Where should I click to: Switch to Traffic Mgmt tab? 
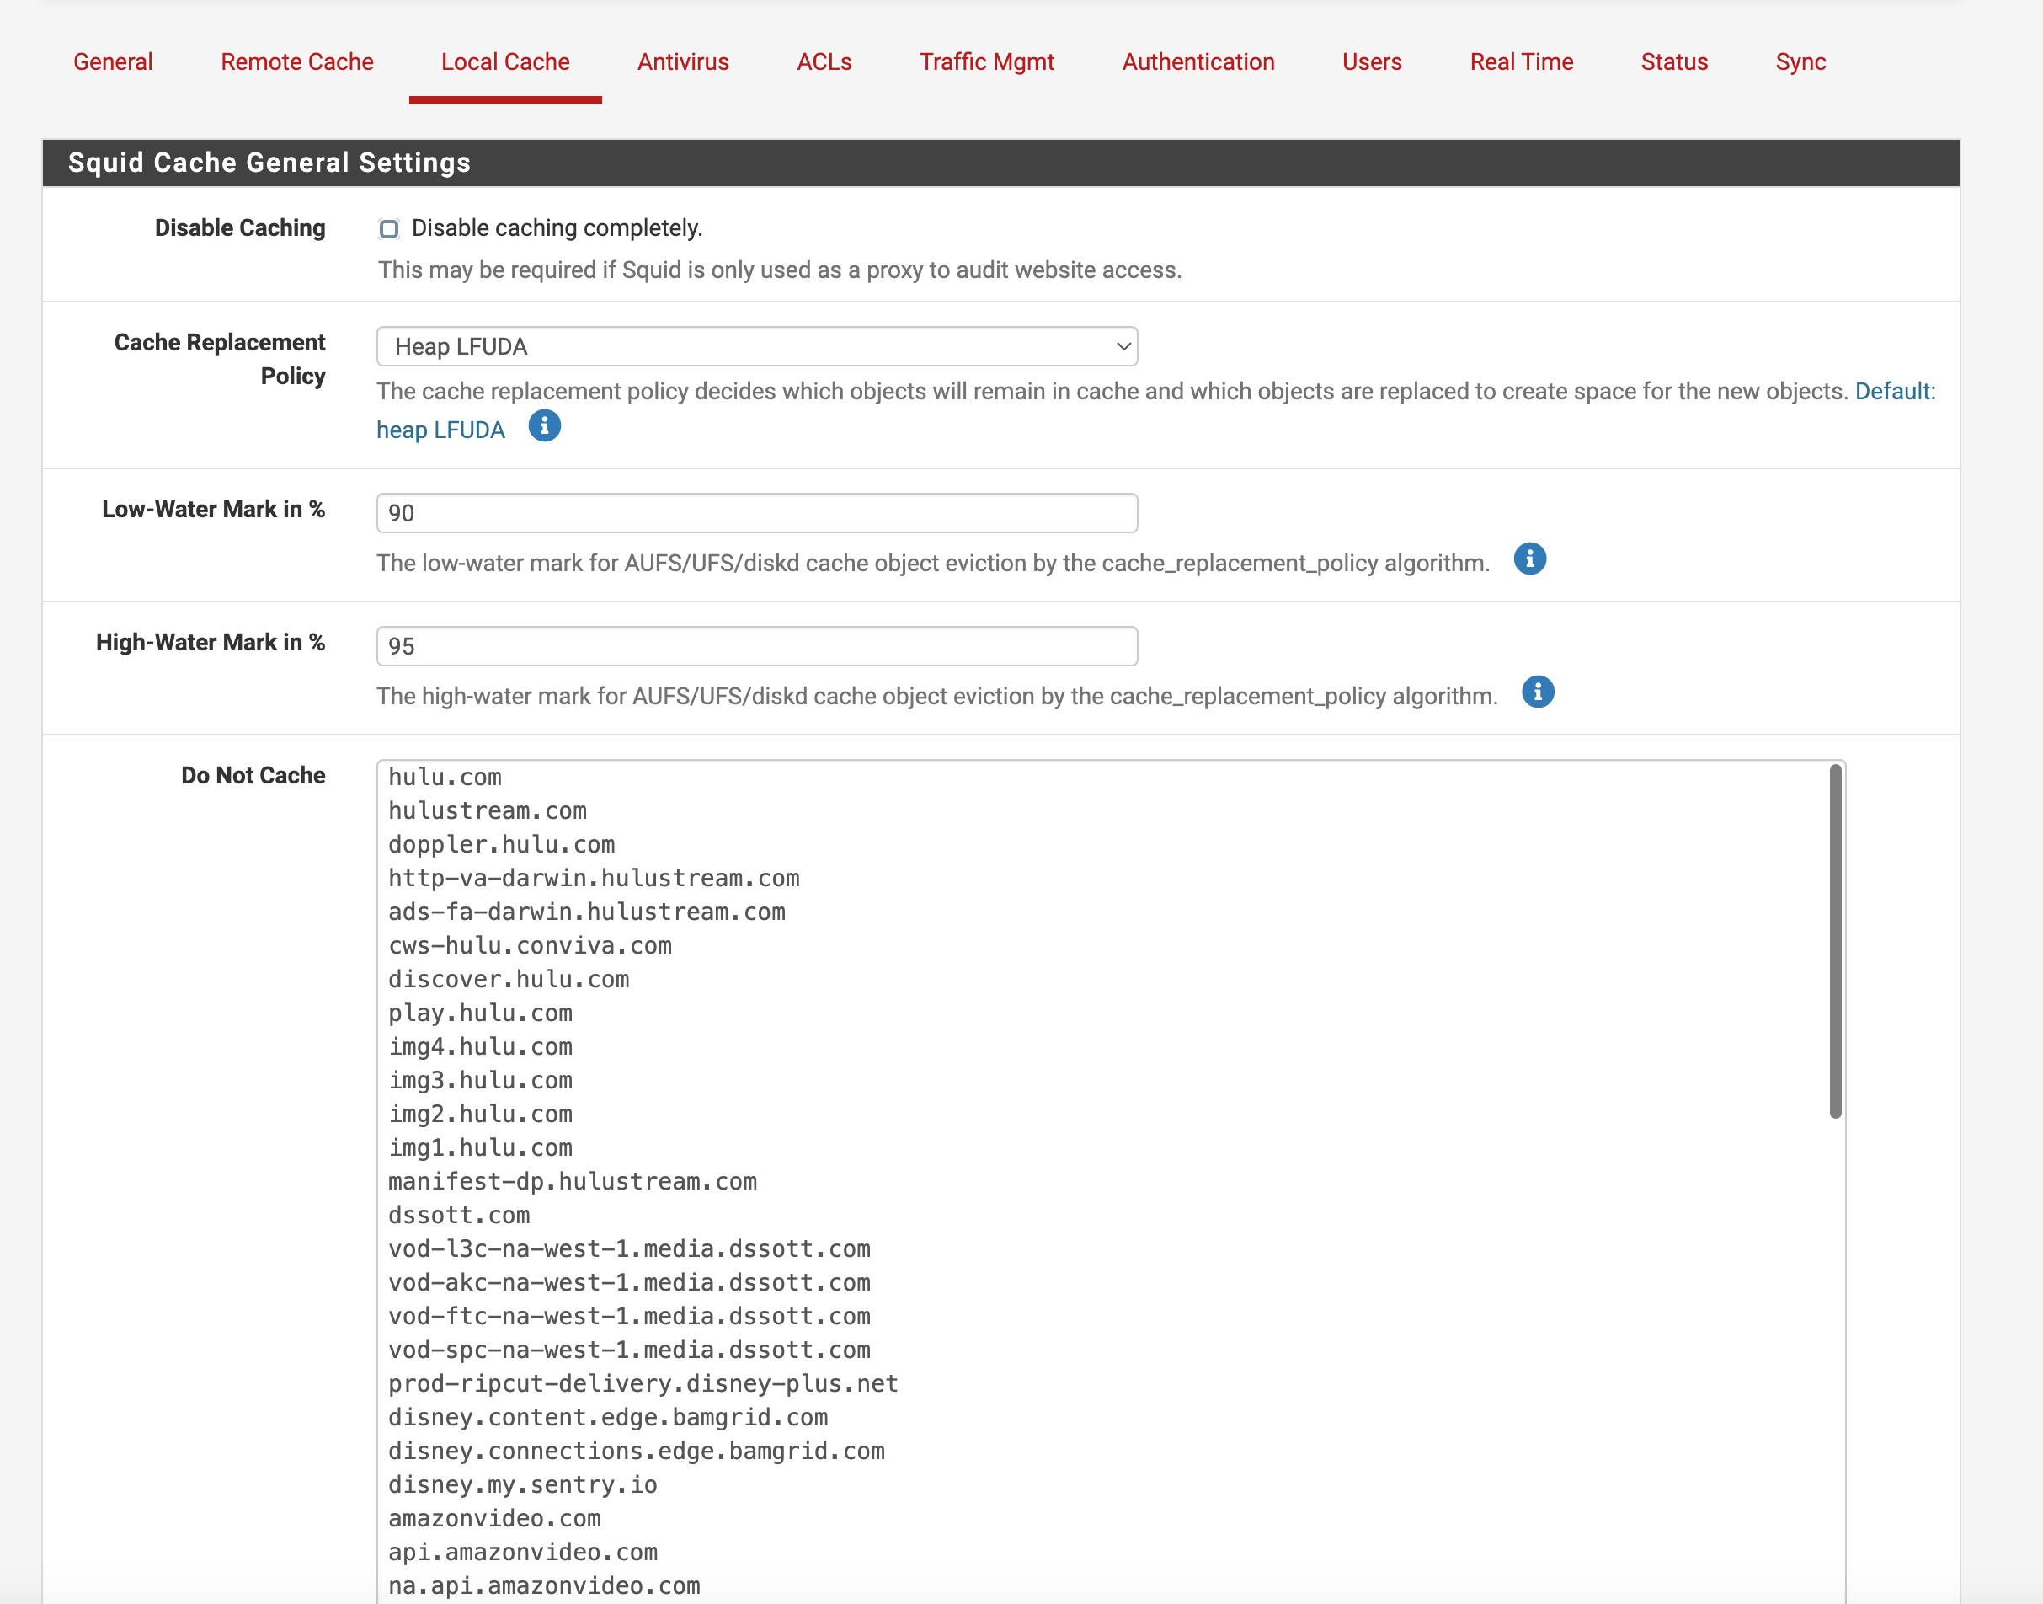(987, 62)
